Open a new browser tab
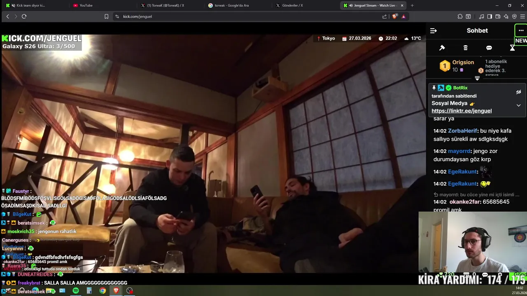 412,5
